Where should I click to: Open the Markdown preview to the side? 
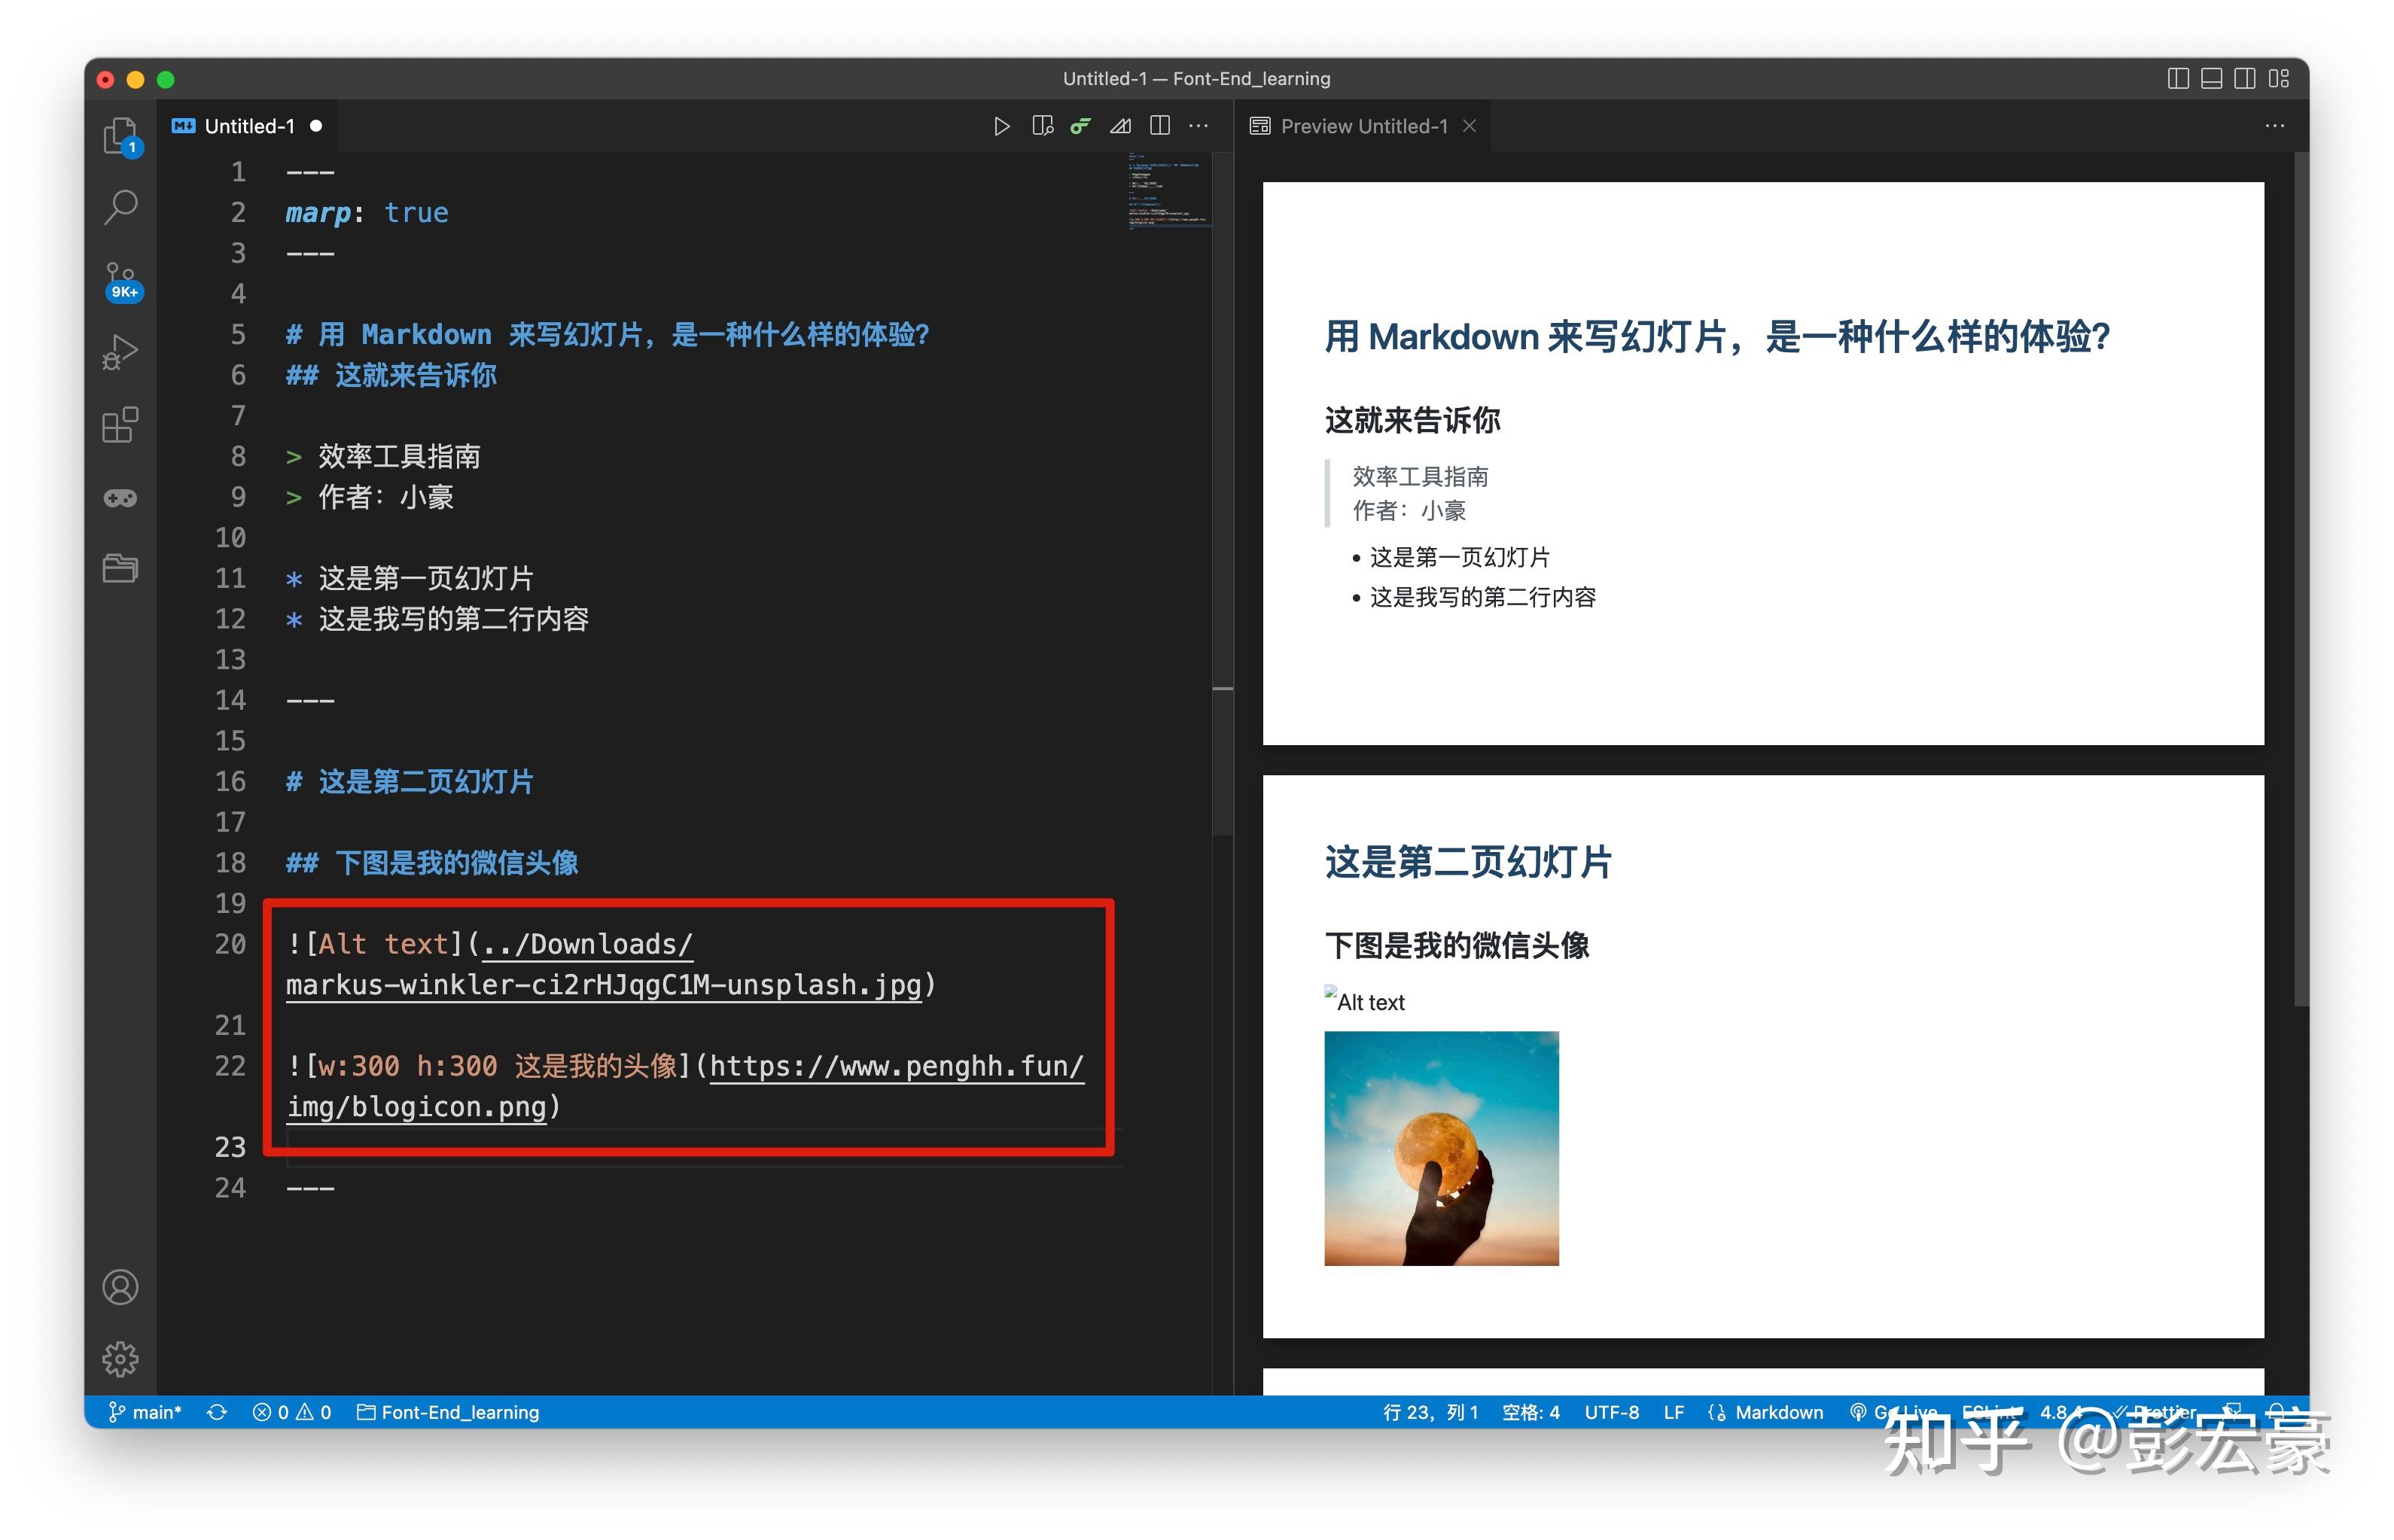1042,126
